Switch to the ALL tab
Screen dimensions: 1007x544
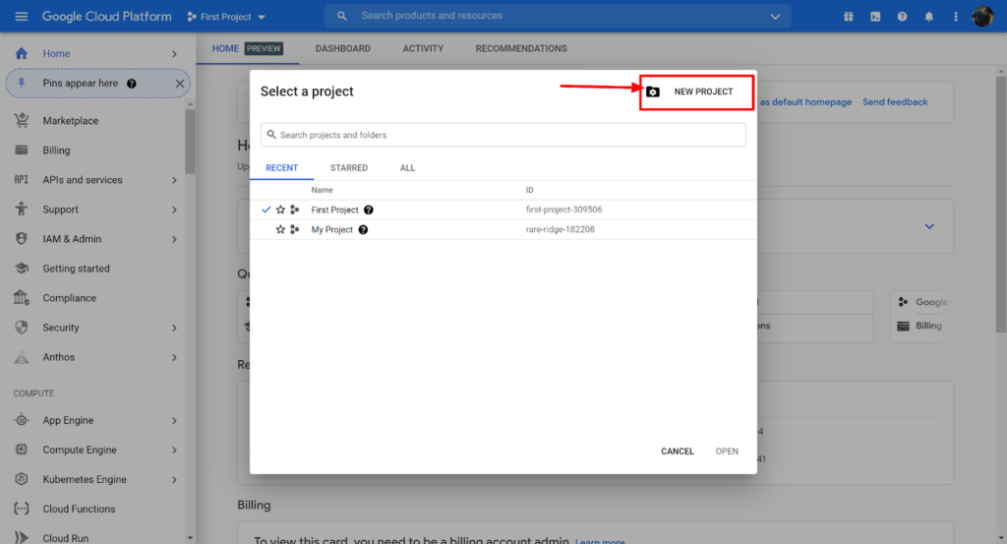pos(407,167)
